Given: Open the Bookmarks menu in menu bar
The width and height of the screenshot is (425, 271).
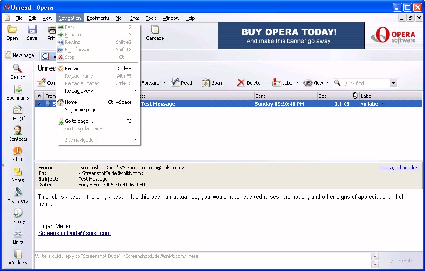Looking at the screenshot, I should pyautogui.click(x=98, y=18).
